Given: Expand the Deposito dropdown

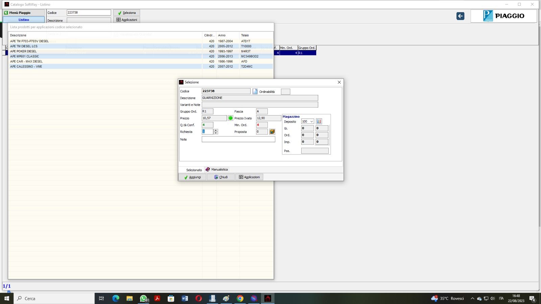Looking at the screenshot, I should pos(311,122).
